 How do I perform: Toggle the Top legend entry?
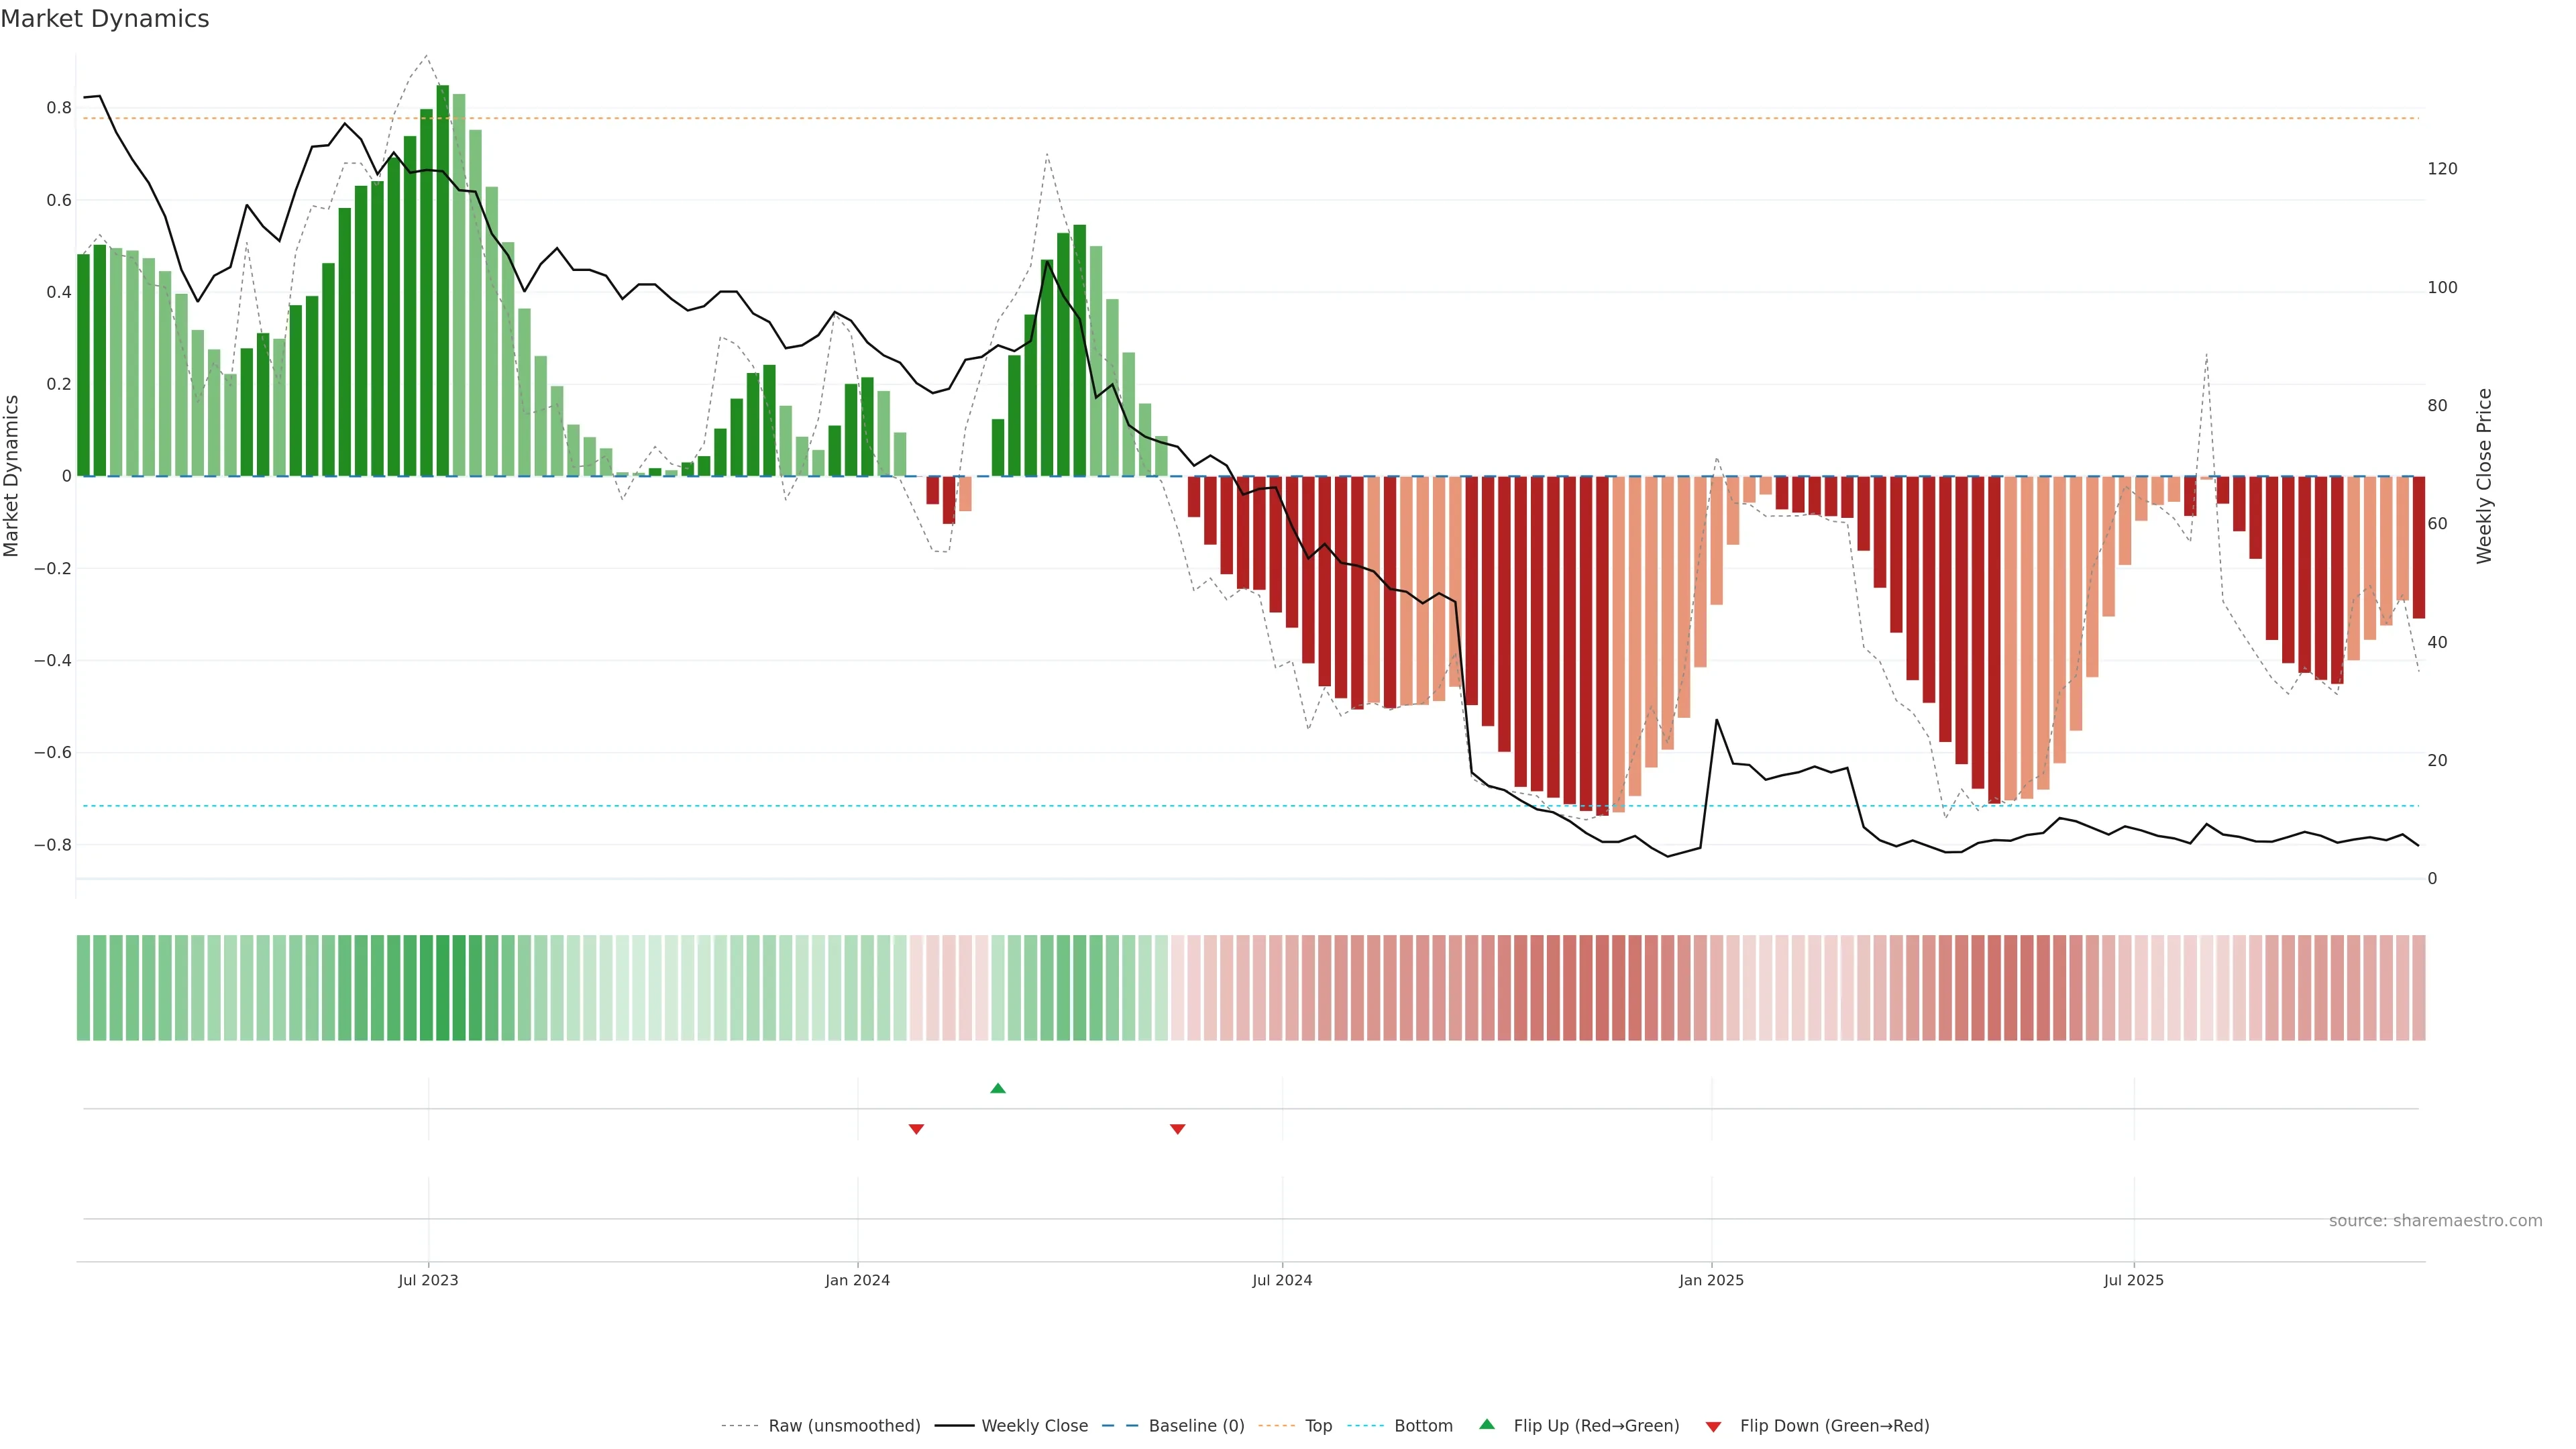click(1318, 1426)
